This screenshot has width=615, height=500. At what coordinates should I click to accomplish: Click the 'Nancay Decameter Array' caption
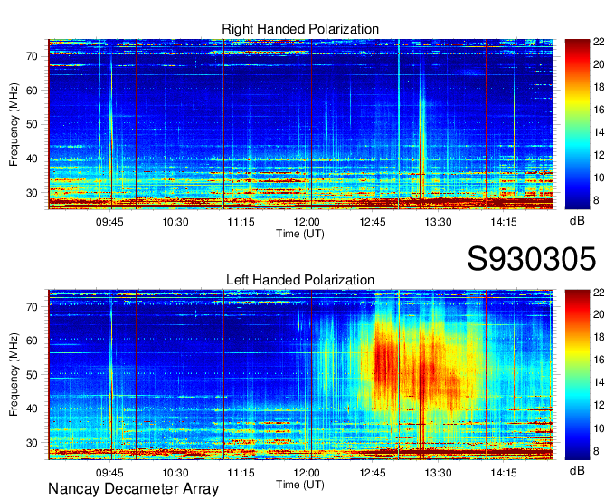tap(133, 489)
